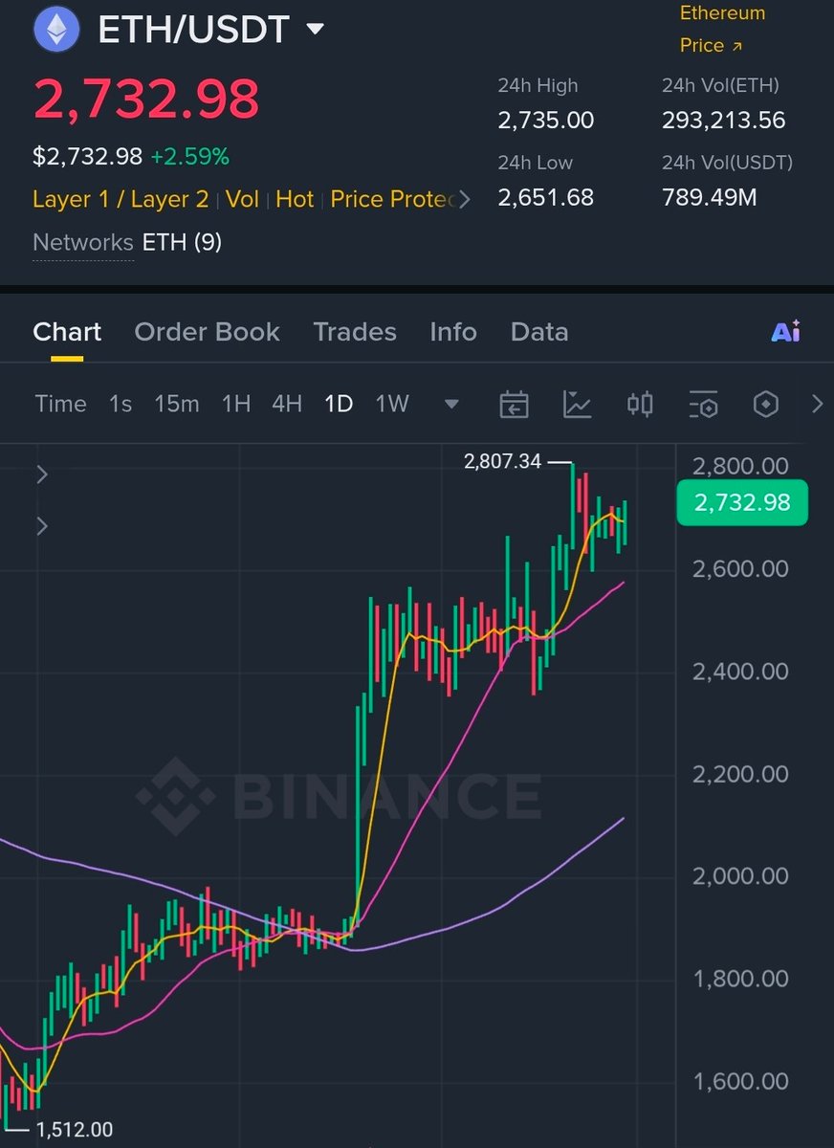Tap the 24h Vol(USDT) value 789.49M
834x1148 pixels.
[x=711, y=198]
